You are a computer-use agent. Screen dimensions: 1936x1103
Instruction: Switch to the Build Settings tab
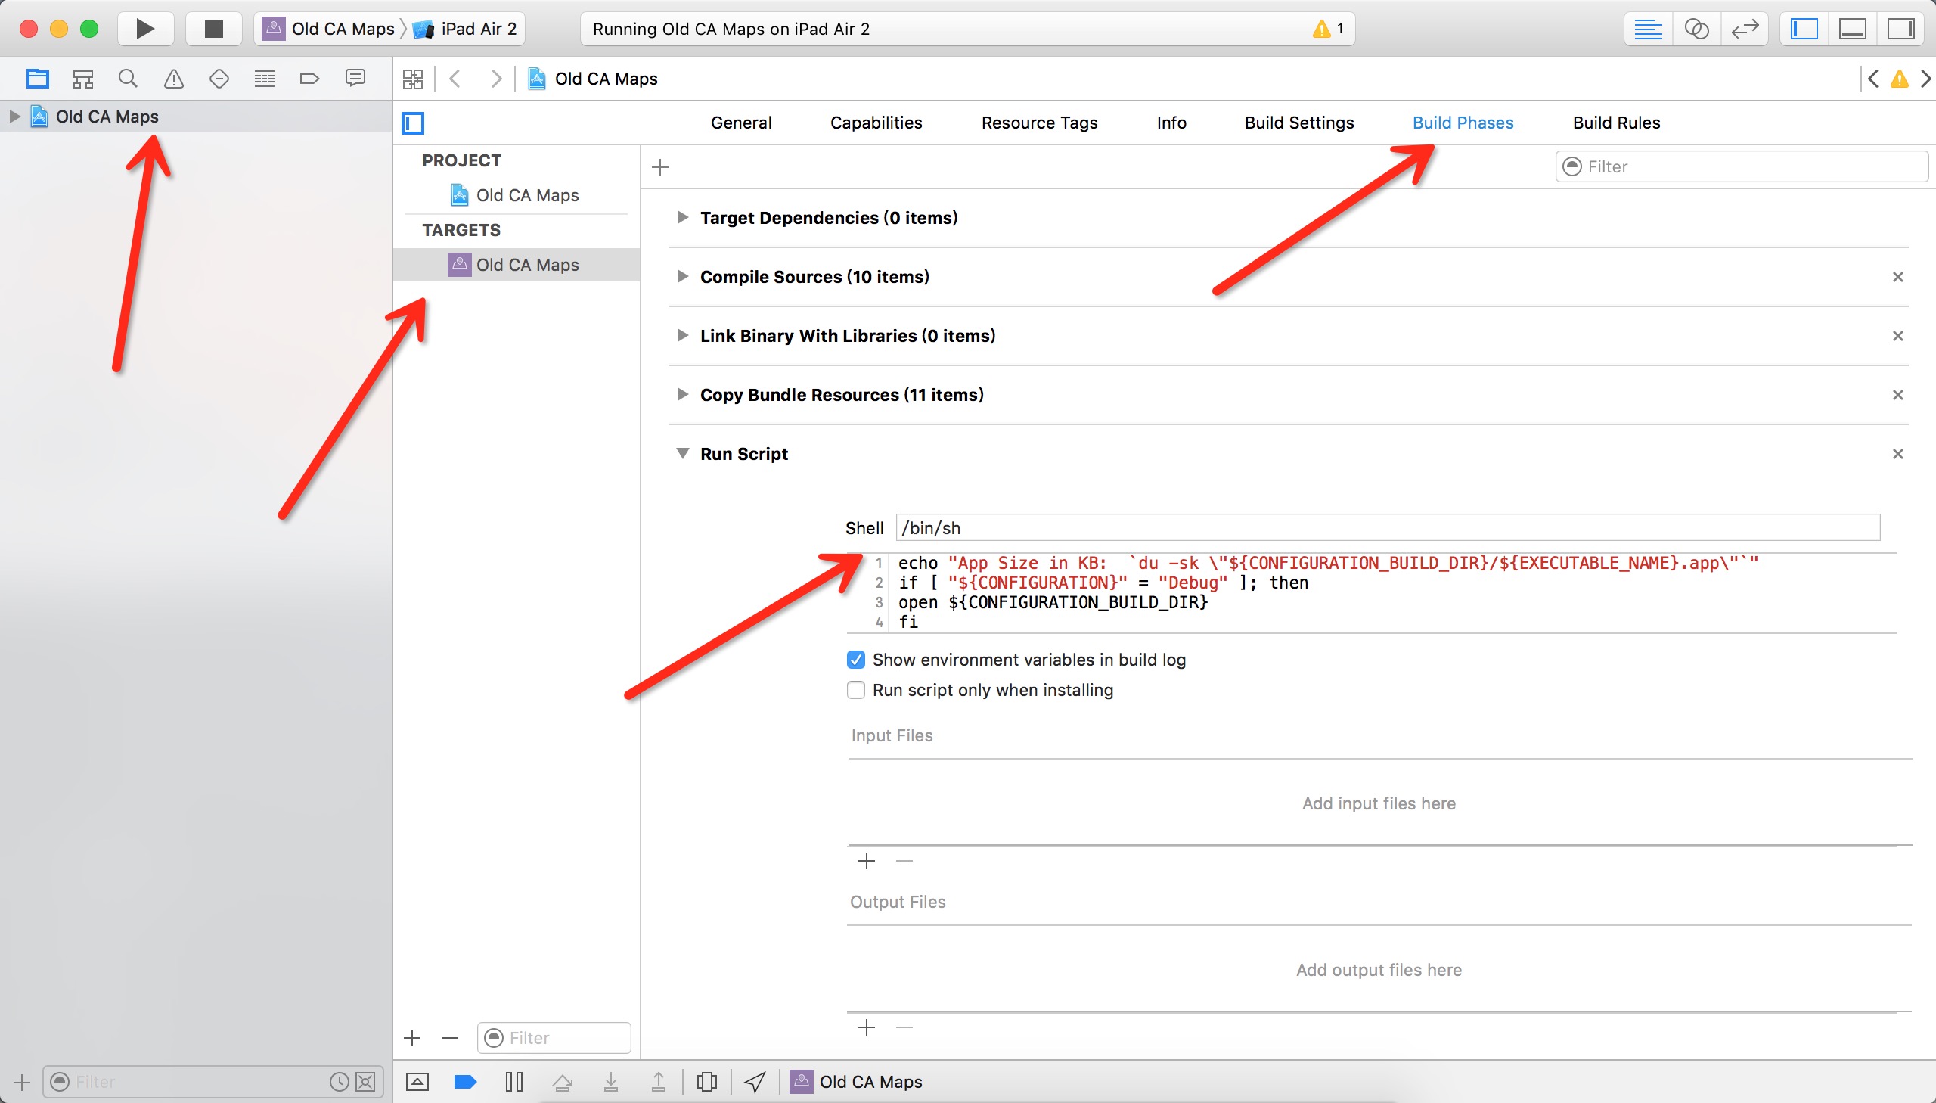[1298, 123]
